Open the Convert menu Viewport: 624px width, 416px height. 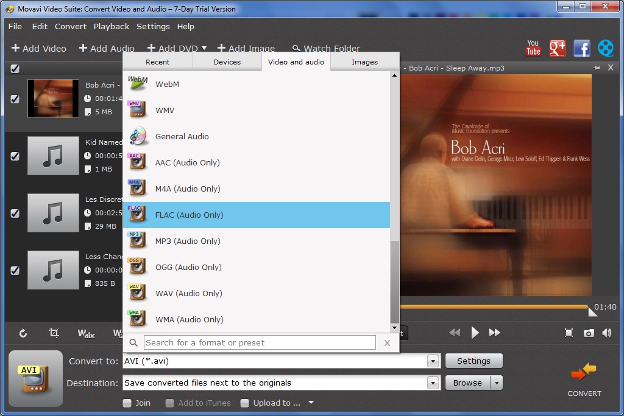click(71, 27)
